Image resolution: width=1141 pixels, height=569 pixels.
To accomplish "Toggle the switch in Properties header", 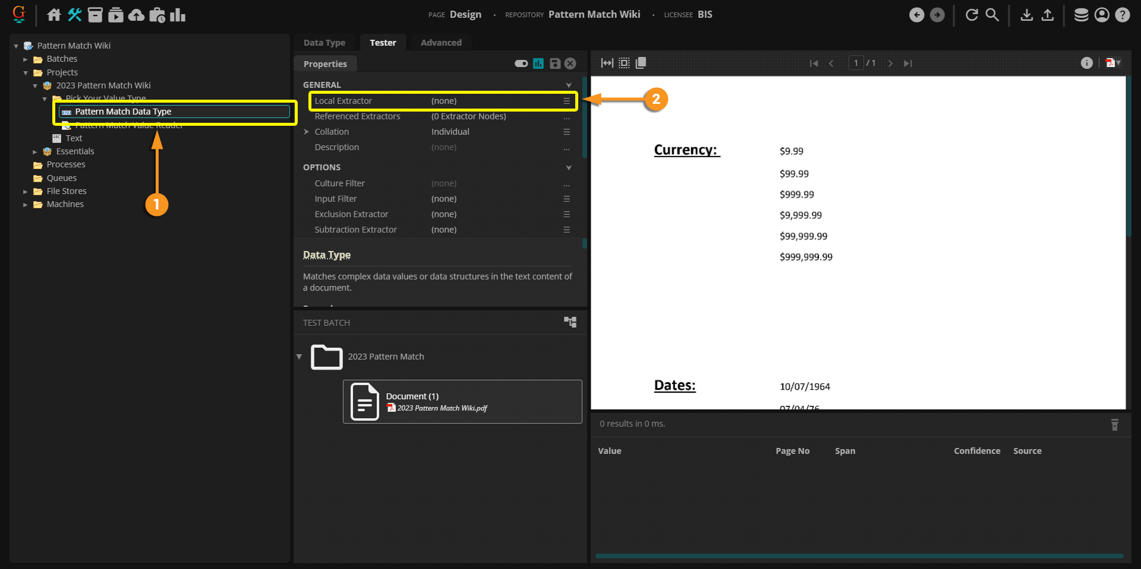I will (521, 63).
